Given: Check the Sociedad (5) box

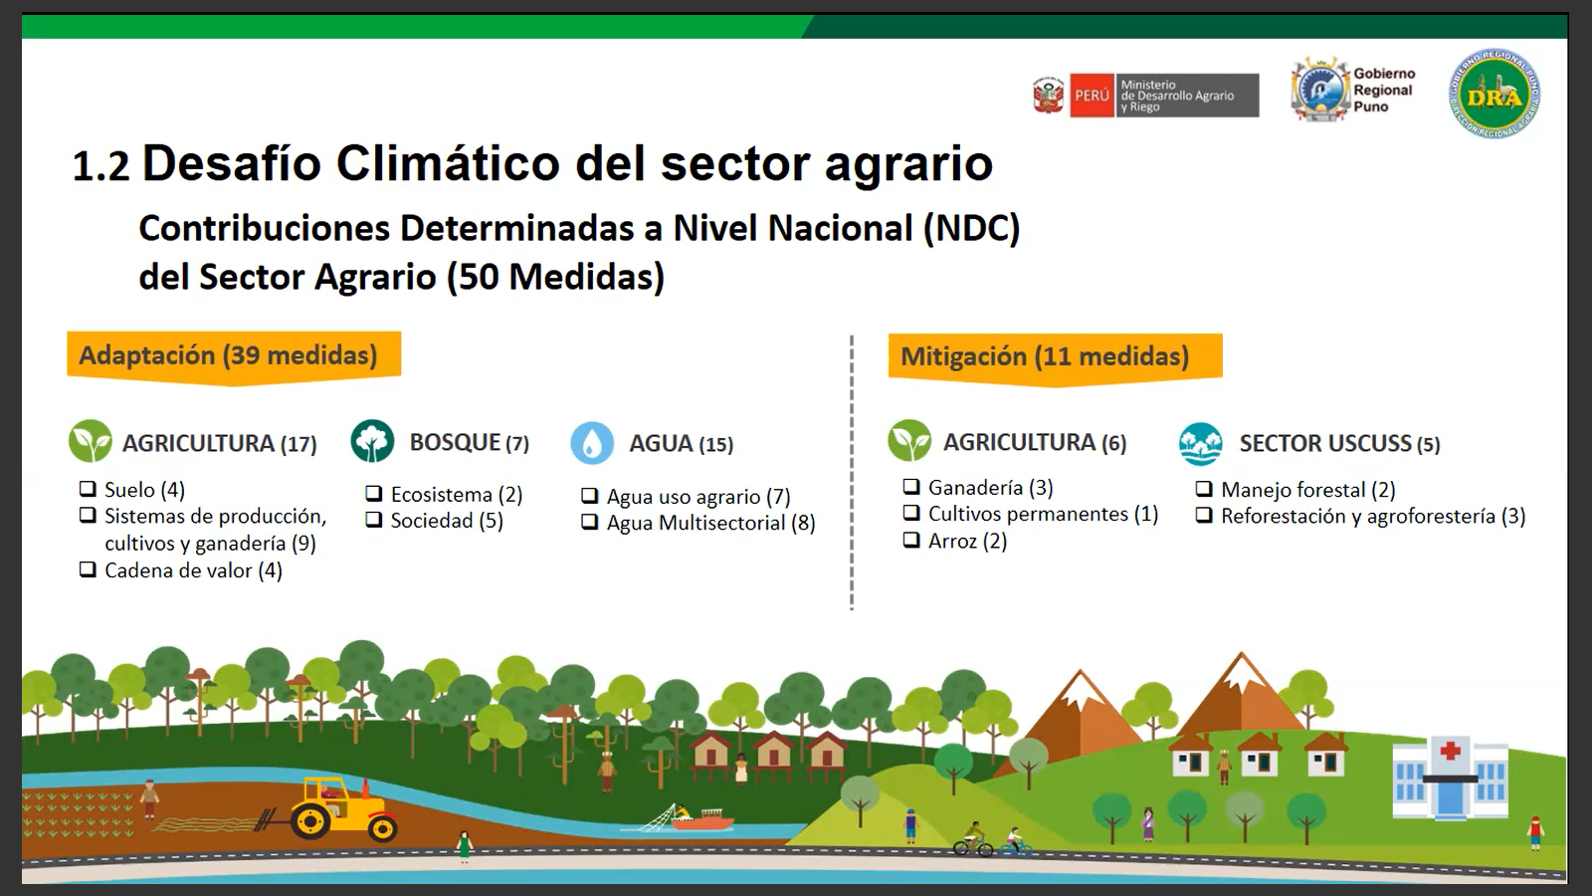Looking at the screenshot, I should pos(374,520).
